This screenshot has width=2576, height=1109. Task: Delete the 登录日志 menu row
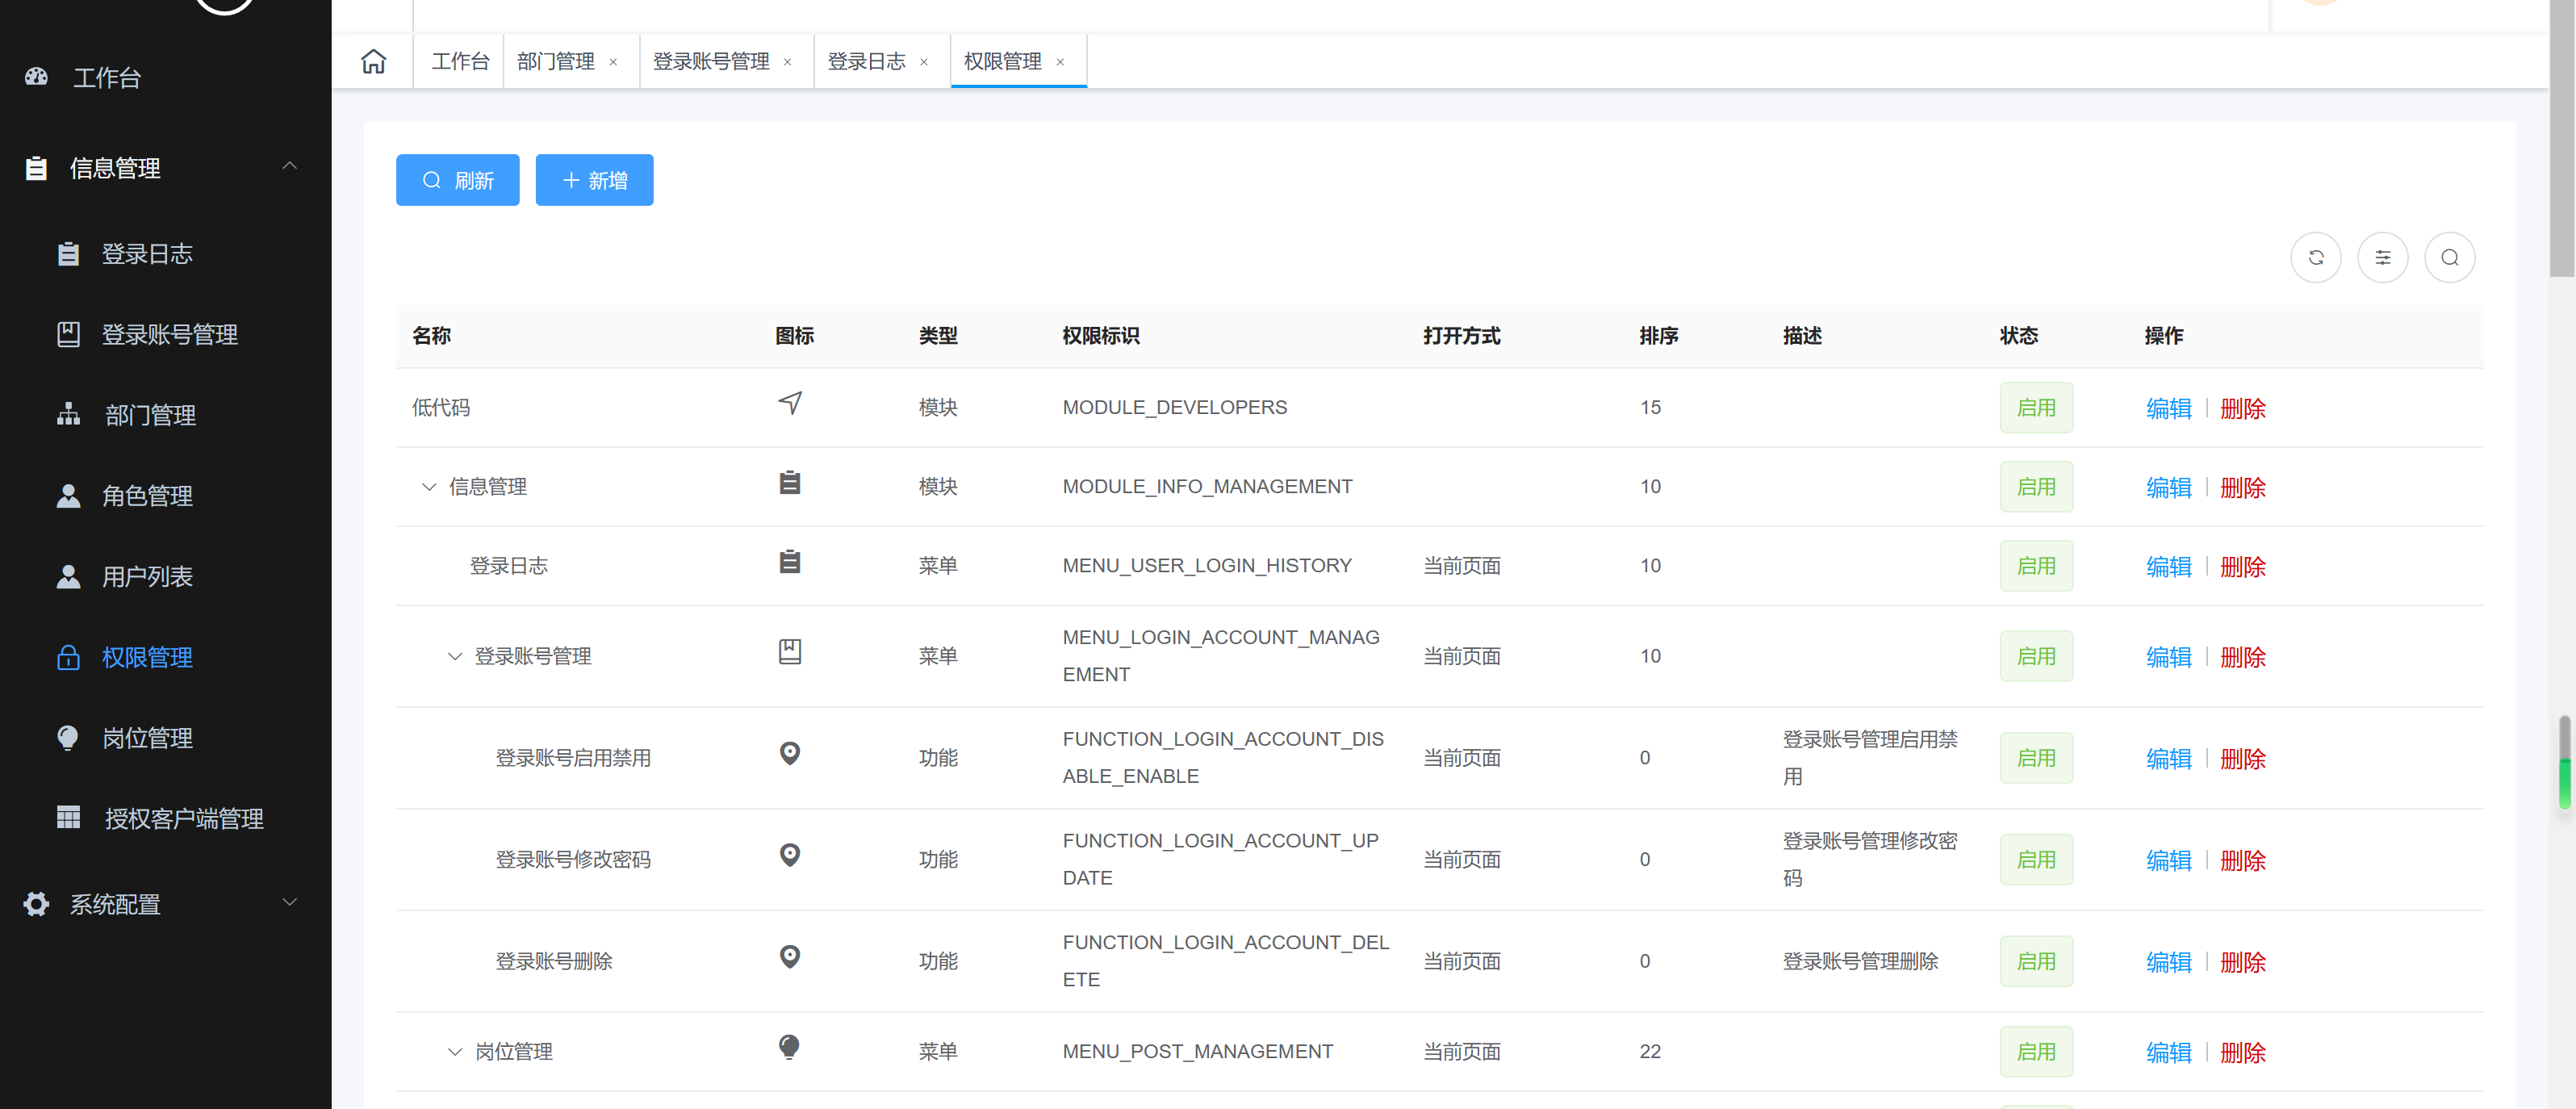pos(2243,566)
